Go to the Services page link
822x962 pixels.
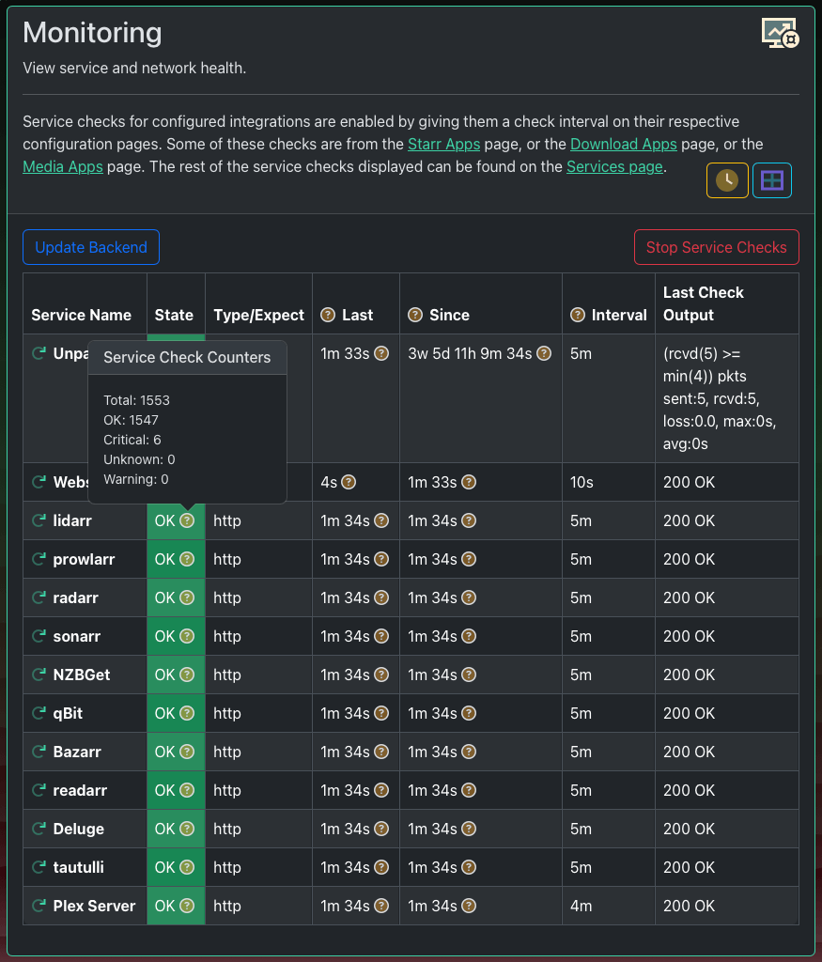tap(614, 167)
